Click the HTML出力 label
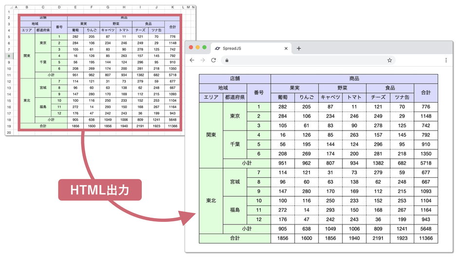 [x=100, y=191]
